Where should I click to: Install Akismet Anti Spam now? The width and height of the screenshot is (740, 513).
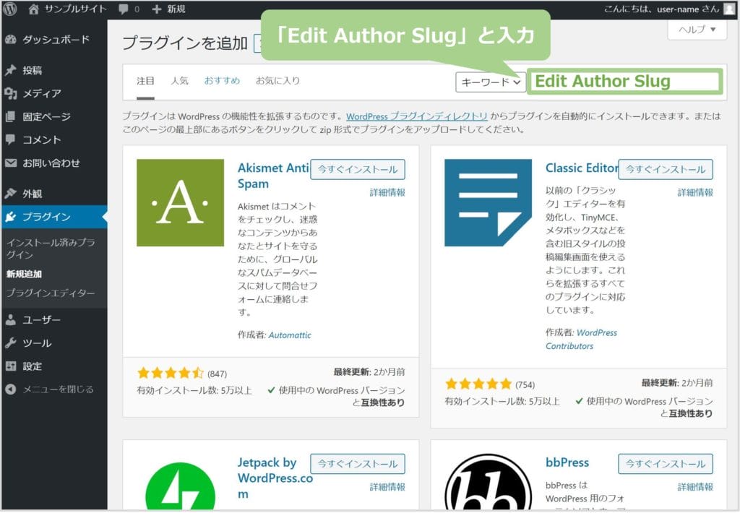(358, 169)
